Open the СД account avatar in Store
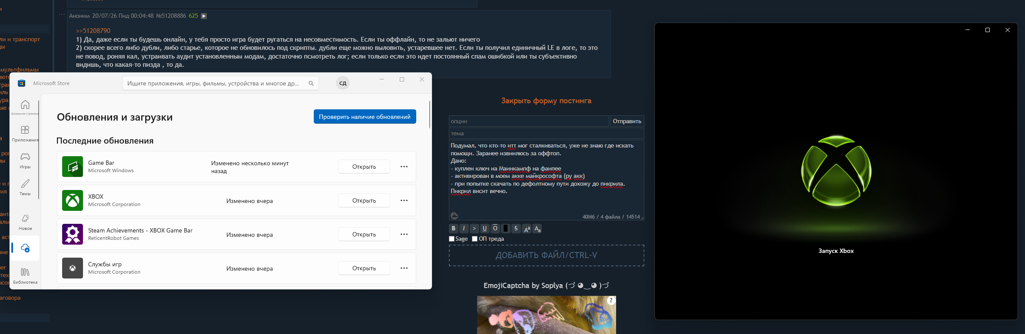 click(x=343, y=83)
